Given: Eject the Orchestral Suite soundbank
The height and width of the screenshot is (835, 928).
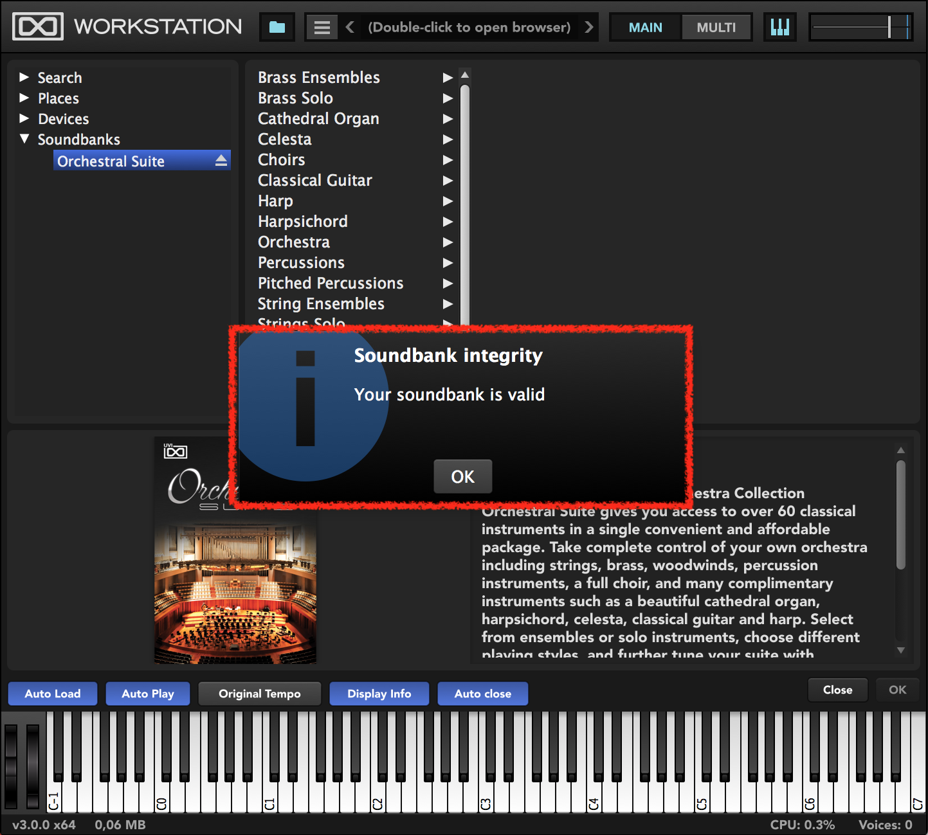Looking at the screenshot, I should click(221, 161).
